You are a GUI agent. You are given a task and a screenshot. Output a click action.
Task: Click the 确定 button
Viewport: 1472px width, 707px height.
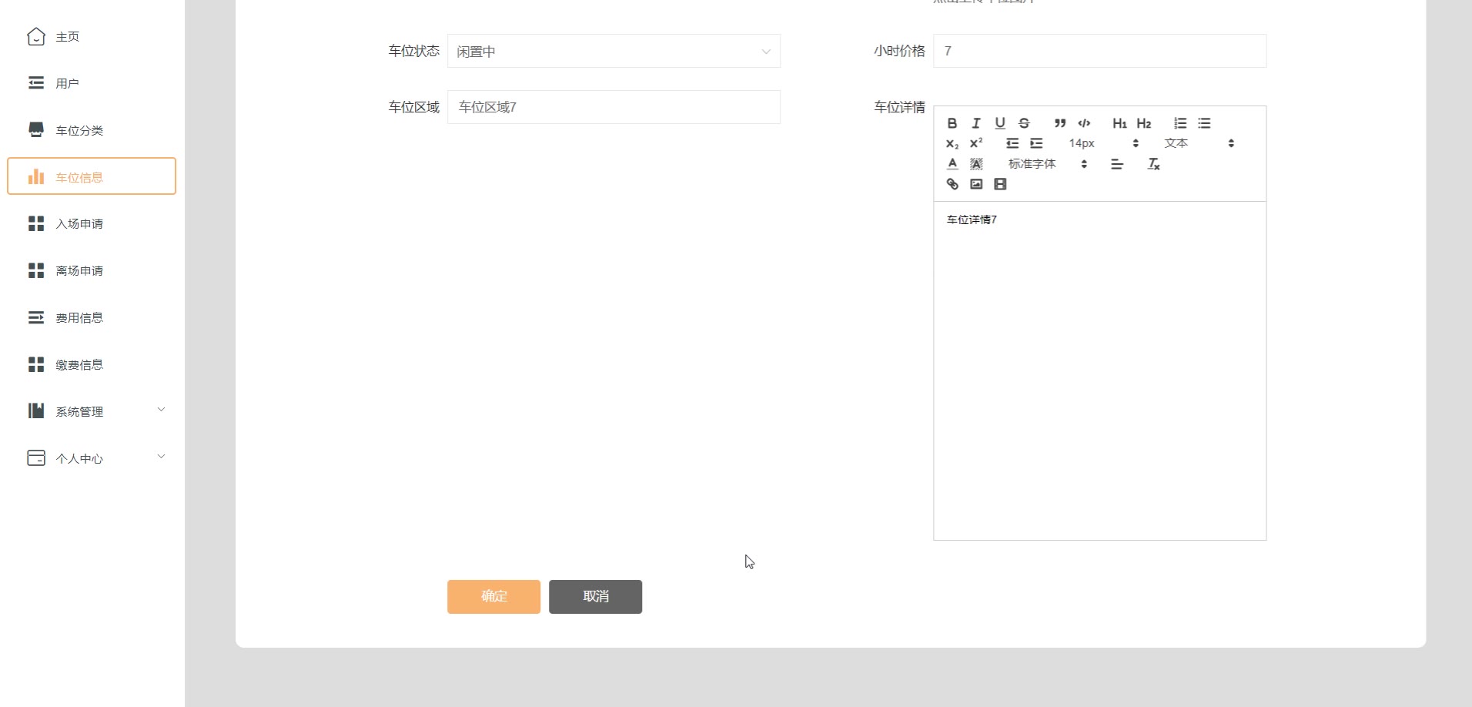tap(493, 597)
